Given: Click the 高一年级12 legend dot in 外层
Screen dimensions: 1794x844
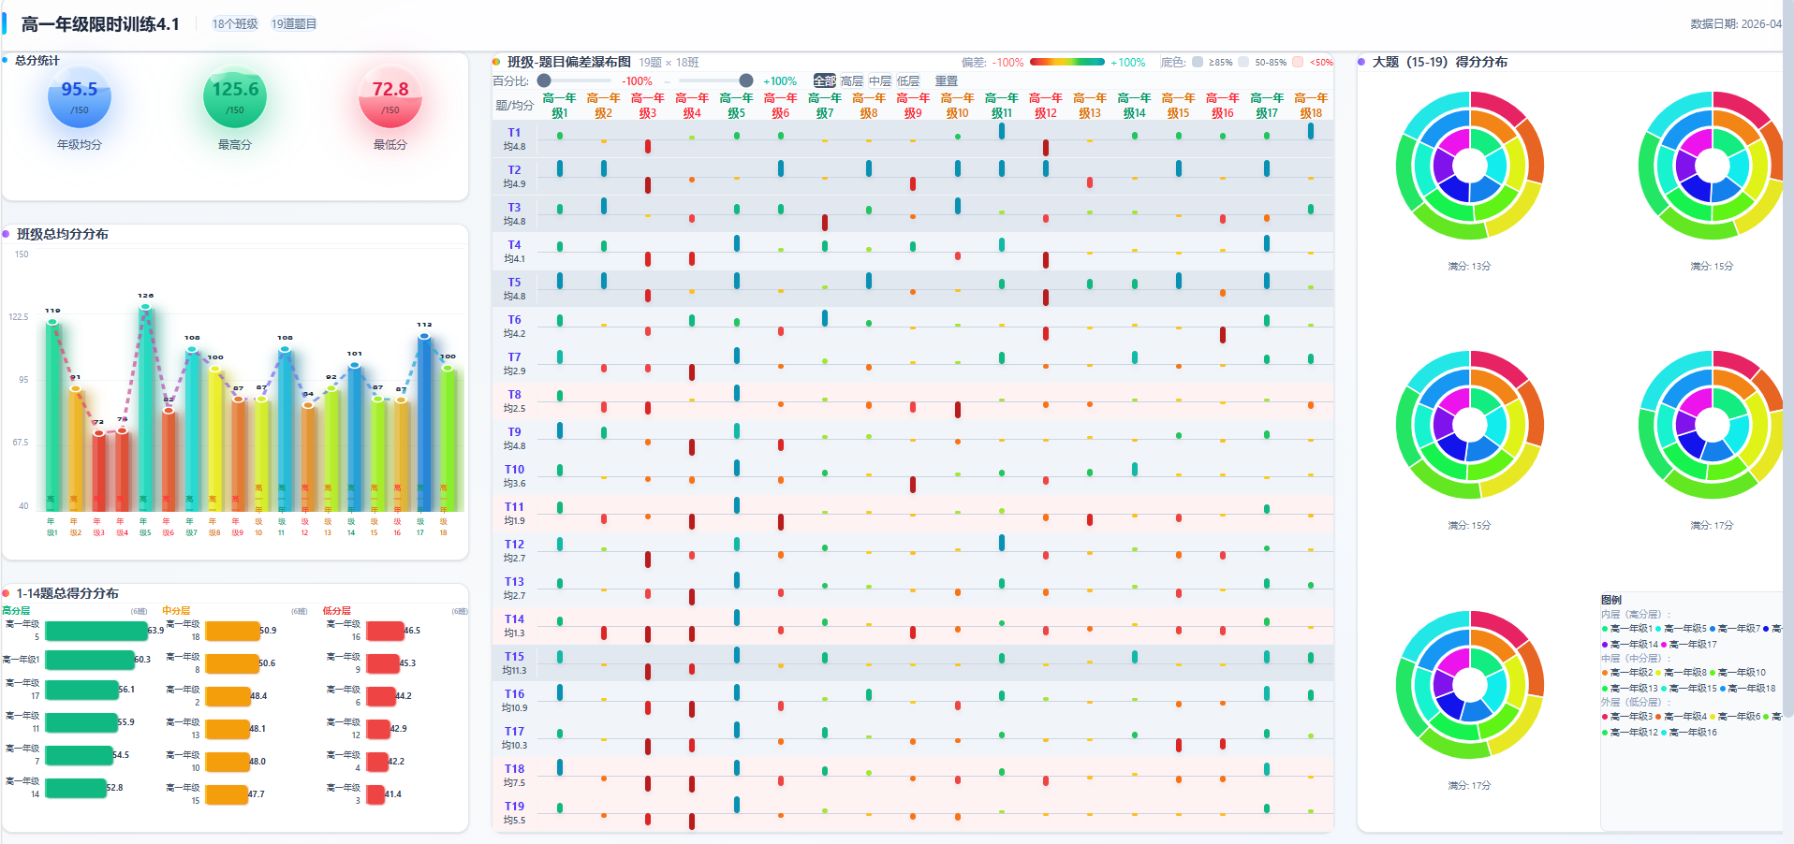Looking at the screenshot, I should click(x=1605, y=733).
